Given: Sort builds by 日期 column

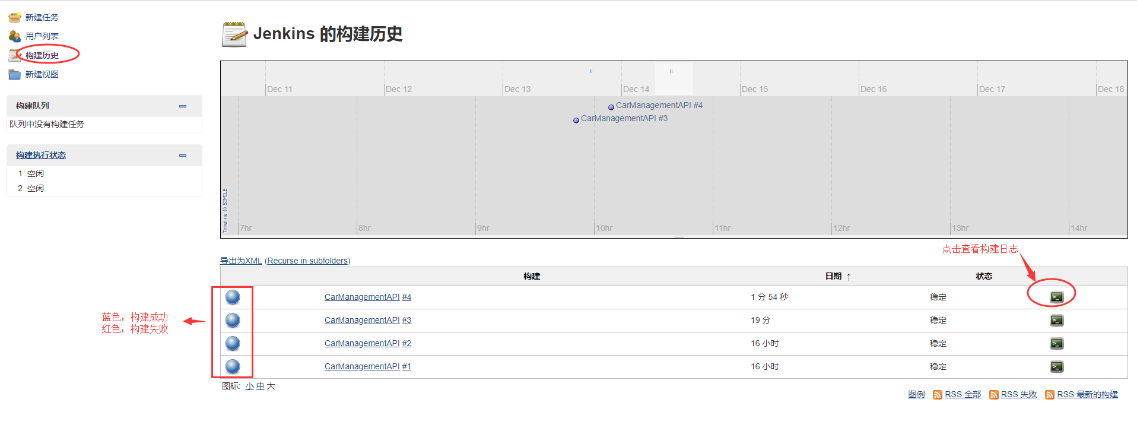Looking at the screenshot, I should pyautogui.click(x=837, y=276).
